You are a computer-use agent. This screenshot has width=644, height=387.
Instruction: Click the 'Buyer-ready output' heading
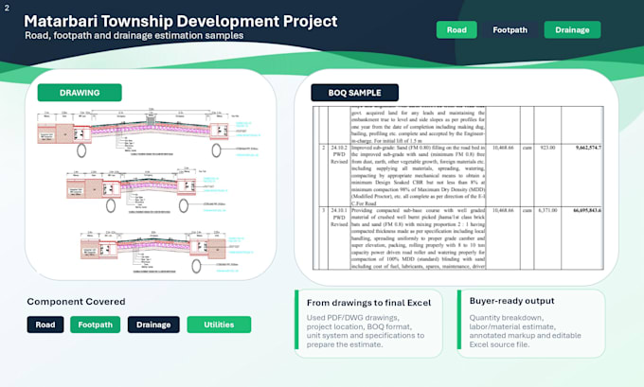coord(511,301)
